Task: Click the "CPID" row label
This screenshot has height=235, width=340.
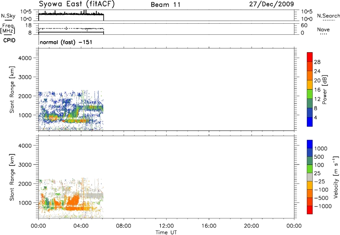Action: pos(9,40)
